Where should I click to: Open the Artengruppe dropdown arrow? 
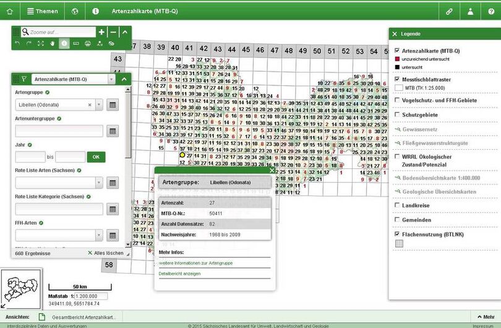tap(98, 105)
